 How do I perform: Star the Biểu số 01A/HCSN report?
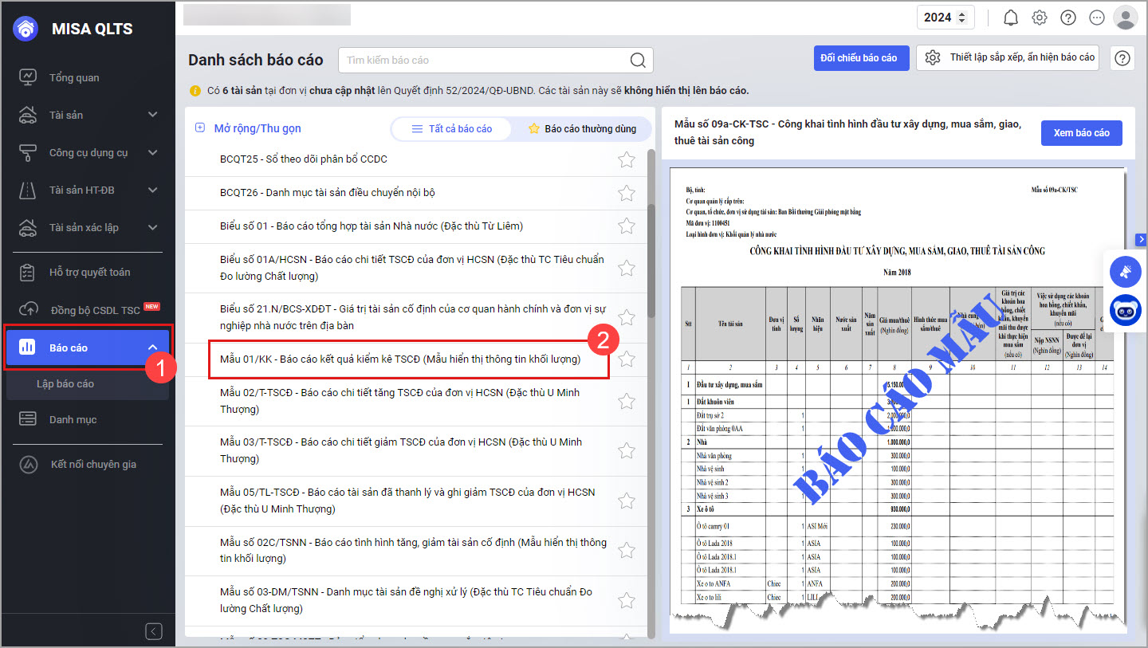(x=627, y=268)
